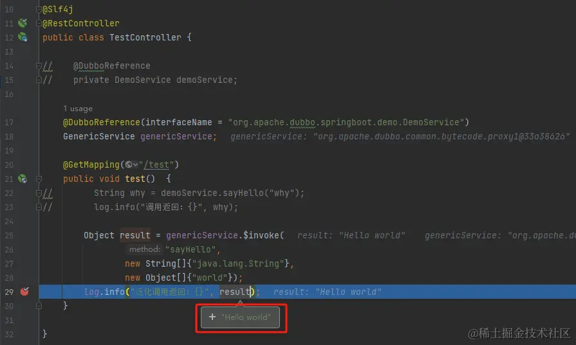576x345 pixels.
Task: Click the TestController class name
Action: coord(145,37)
